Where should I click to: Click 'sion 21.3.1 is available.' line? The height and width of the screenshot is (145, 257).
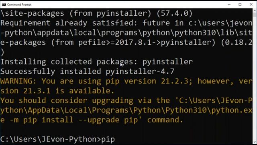tap(57, 91)
